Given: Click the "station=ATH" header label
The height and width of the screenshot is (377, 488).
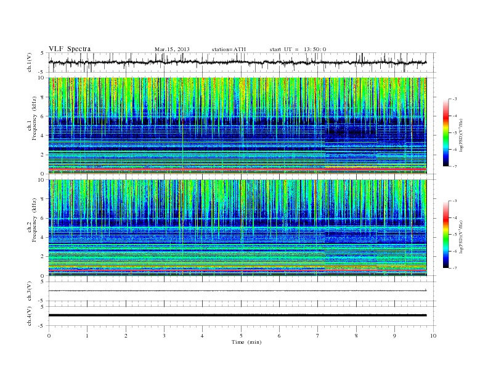Looking at the screenshot, I should click(x=229, y=49).
